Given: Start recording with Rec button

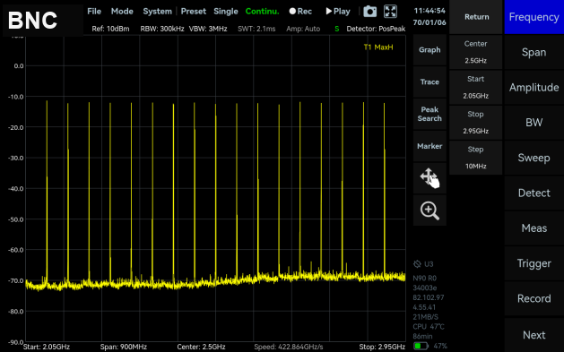Looking at the screenshot, I should [x=300, y=12].
